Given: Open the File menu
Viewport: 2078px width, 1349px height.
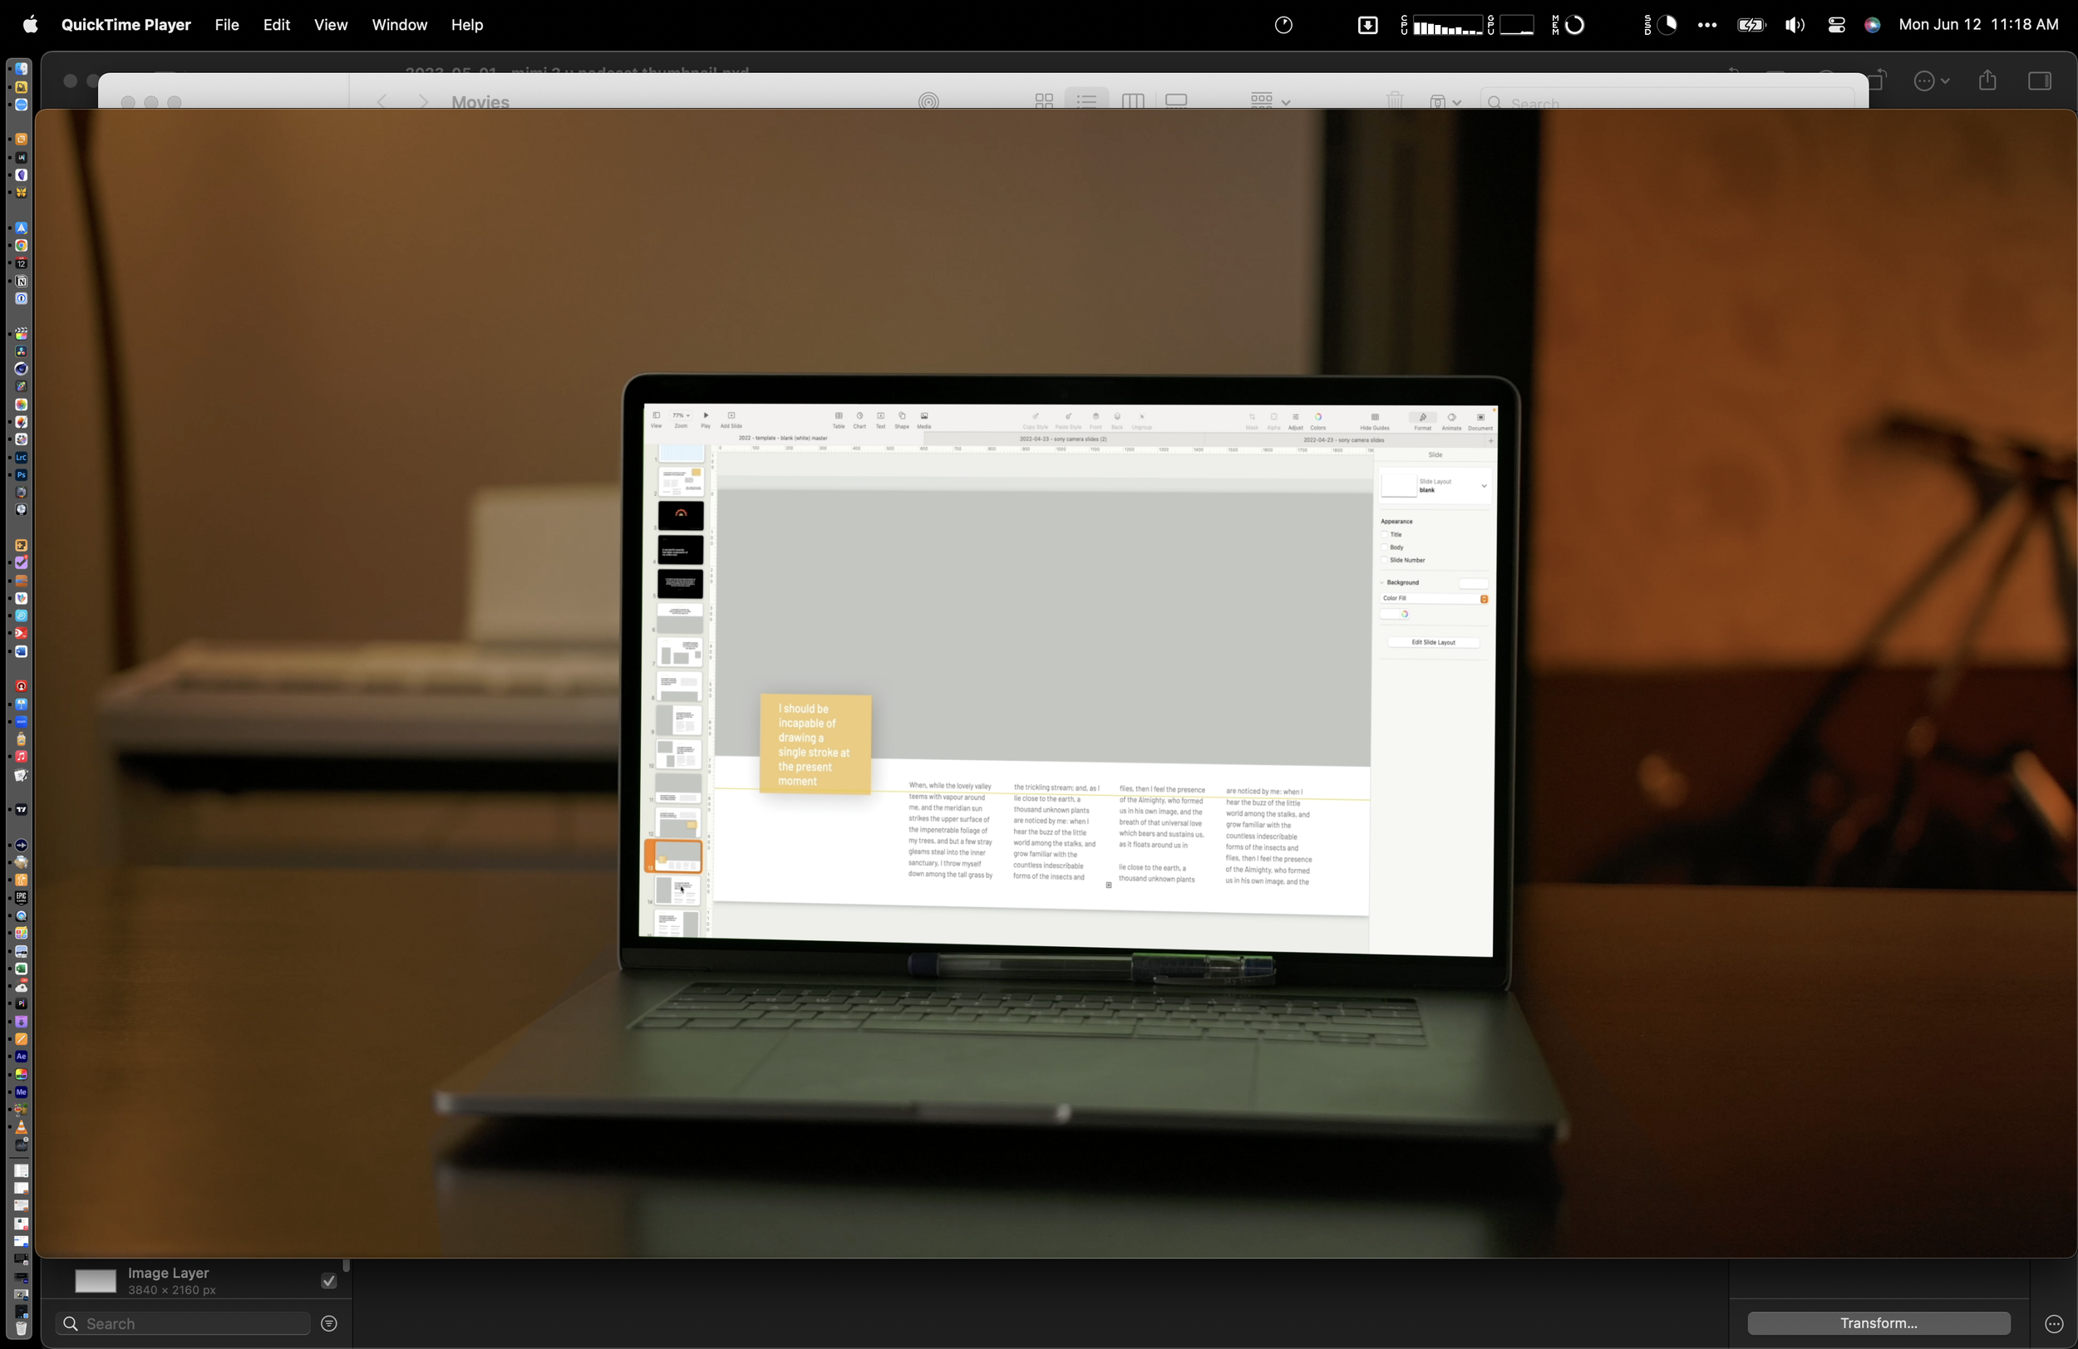Looking at the screenshot, I should point(226,25).
